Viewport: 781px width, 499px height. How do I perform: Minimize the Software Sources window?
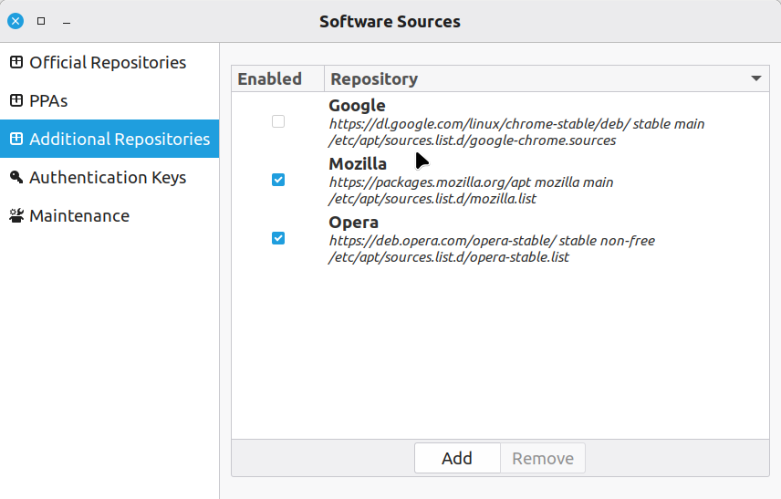[x=67, y=22]
